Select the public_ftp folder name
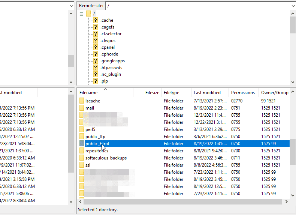This screenshot has width=296, height=215. click(x=95, y=137)
